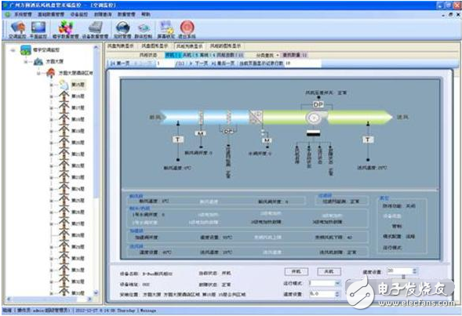Select the 楼宇空调监控 root tree icon
This screenshot has height=316, width=462.
click(x=26, y=50)
